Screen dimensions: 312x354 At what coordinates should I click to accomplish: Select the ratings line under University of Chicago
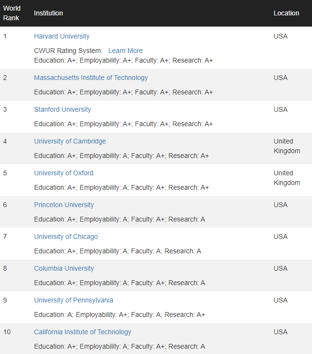(118, 251)
